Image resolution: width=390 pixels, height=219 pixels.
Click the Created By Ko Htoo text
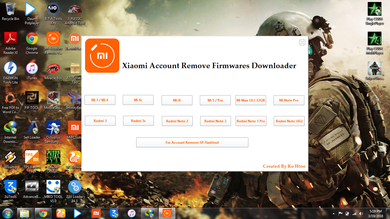coord(284,166)
